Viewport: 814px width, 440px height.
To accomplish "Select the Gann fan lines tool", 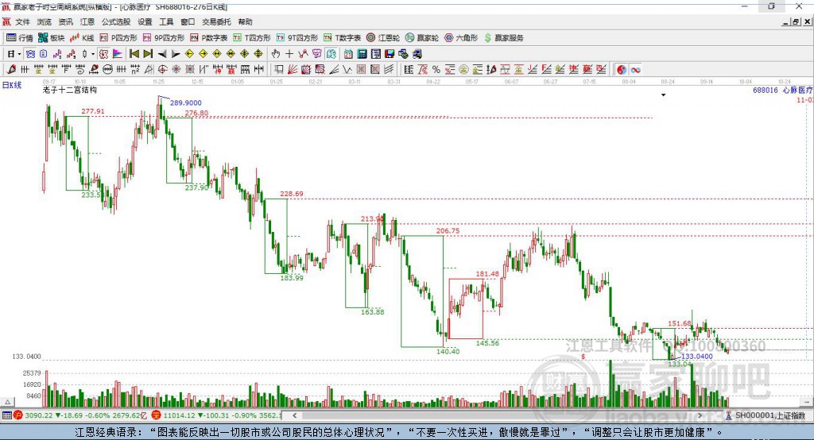I will tap(293, 70).
